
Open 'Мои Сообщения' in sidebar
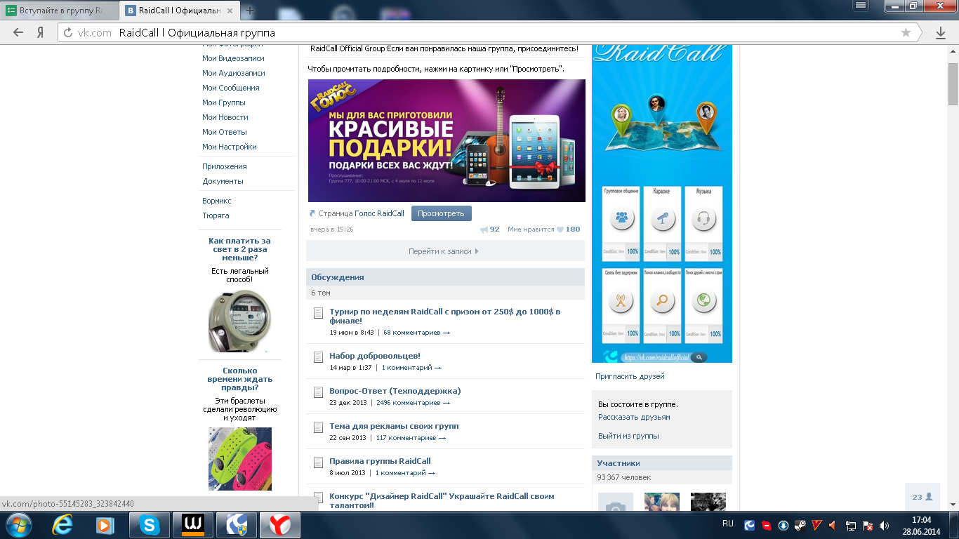[231, 88]
